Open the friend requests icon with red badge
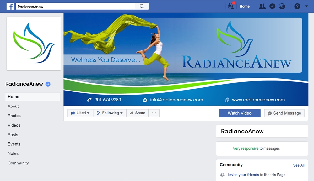 tap(231, 6)
